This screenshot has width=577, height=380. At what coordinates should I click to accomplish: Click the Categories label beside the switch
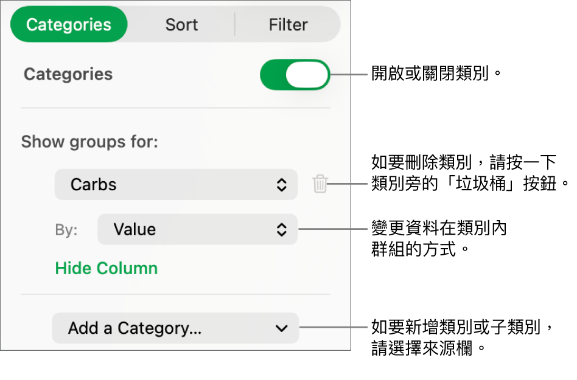(68, 74)
